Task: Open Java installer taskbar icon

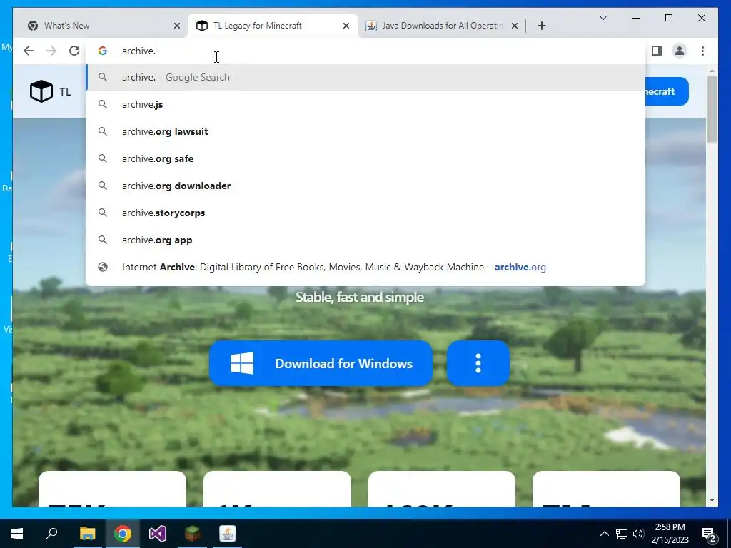Action: click(228, 534)
